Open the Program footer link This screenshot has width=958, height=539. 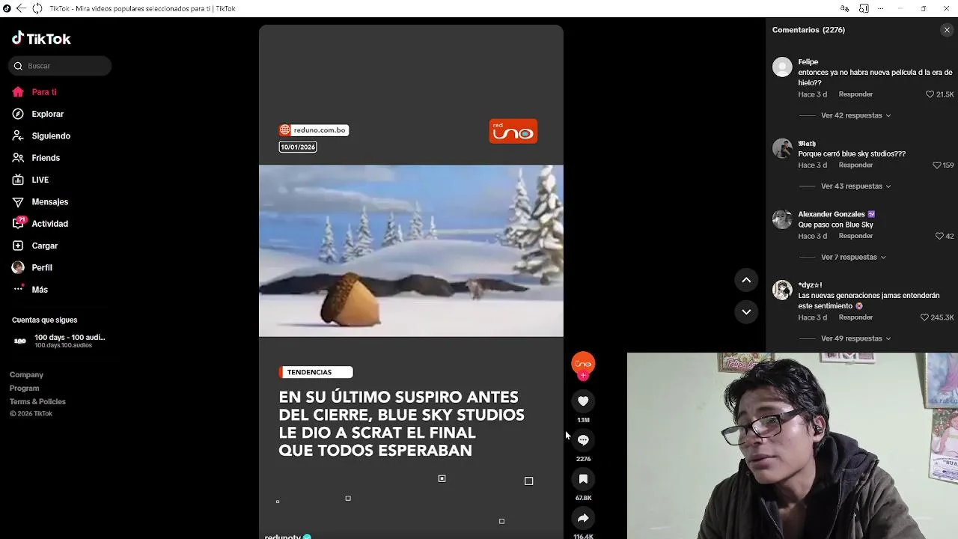click(x=24, y=388)
